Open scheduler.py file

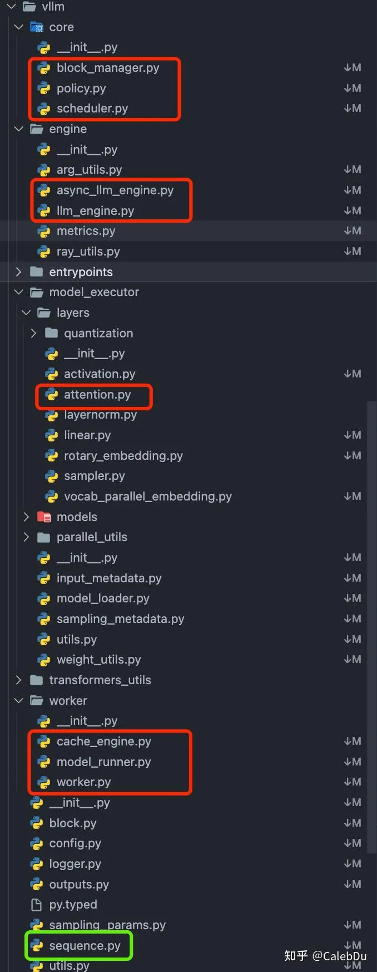point(92,109)
